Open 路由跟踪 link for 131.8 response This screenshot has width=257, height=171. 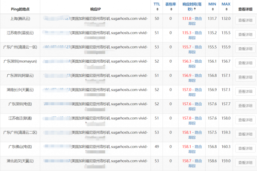tap(195, 21)
